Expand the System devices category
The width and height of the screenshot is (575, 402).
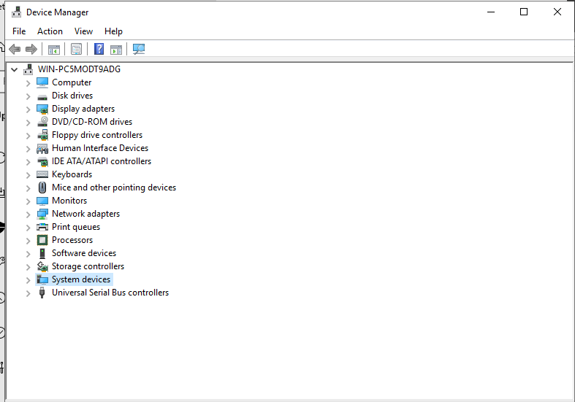[28, 280]
